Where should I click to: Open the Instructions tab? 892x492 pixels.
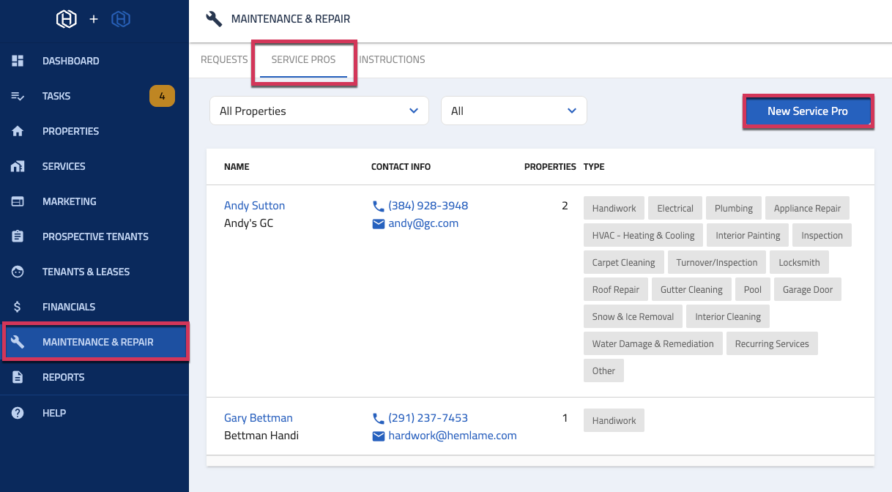392,59
